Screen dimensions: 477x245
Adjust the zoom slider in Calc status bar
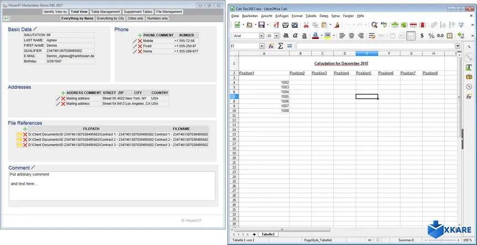[x=442, y=240]
